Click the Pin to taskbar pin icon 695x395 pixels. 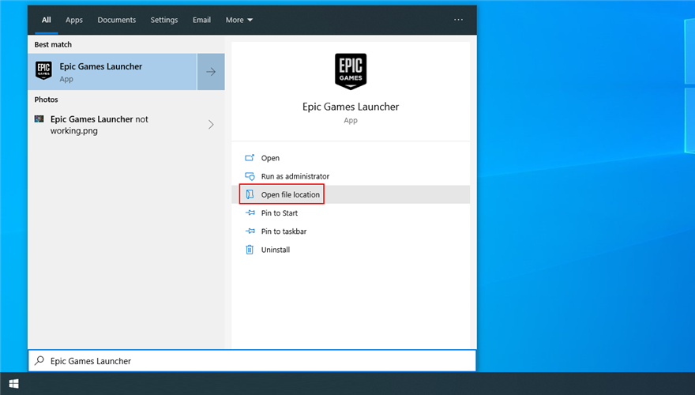(250, 231)
